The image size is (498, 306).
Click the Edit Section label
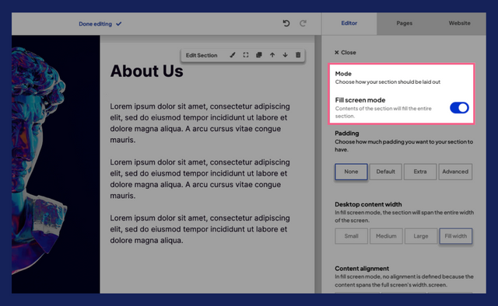pos(202,55)
